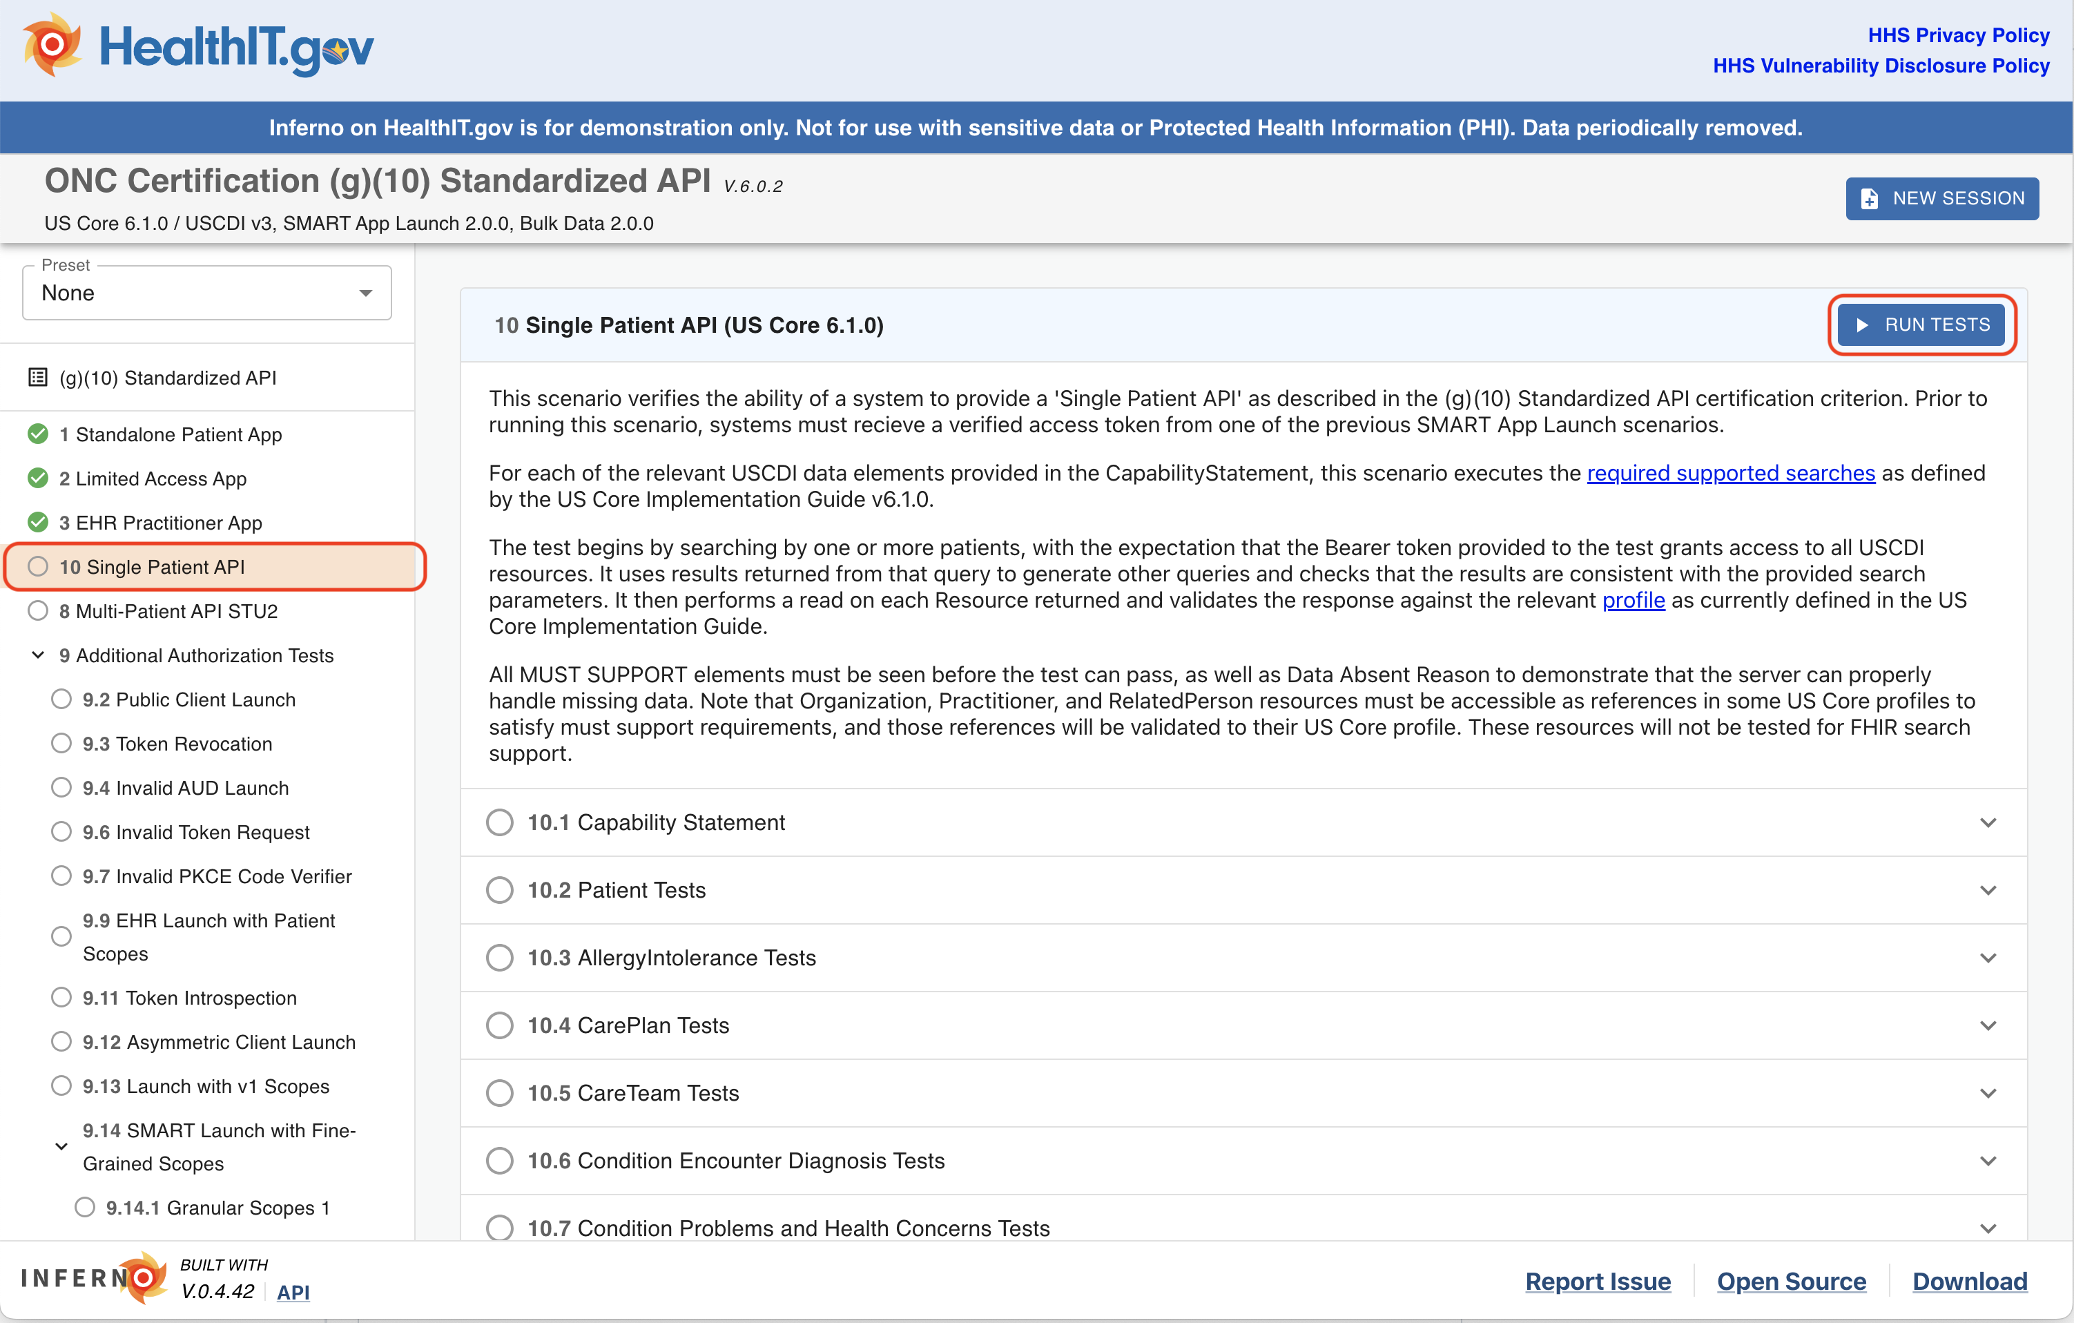Click the HealthIT.gov logo
This screenshot has width=2074, height=1323.
point(198,46)
